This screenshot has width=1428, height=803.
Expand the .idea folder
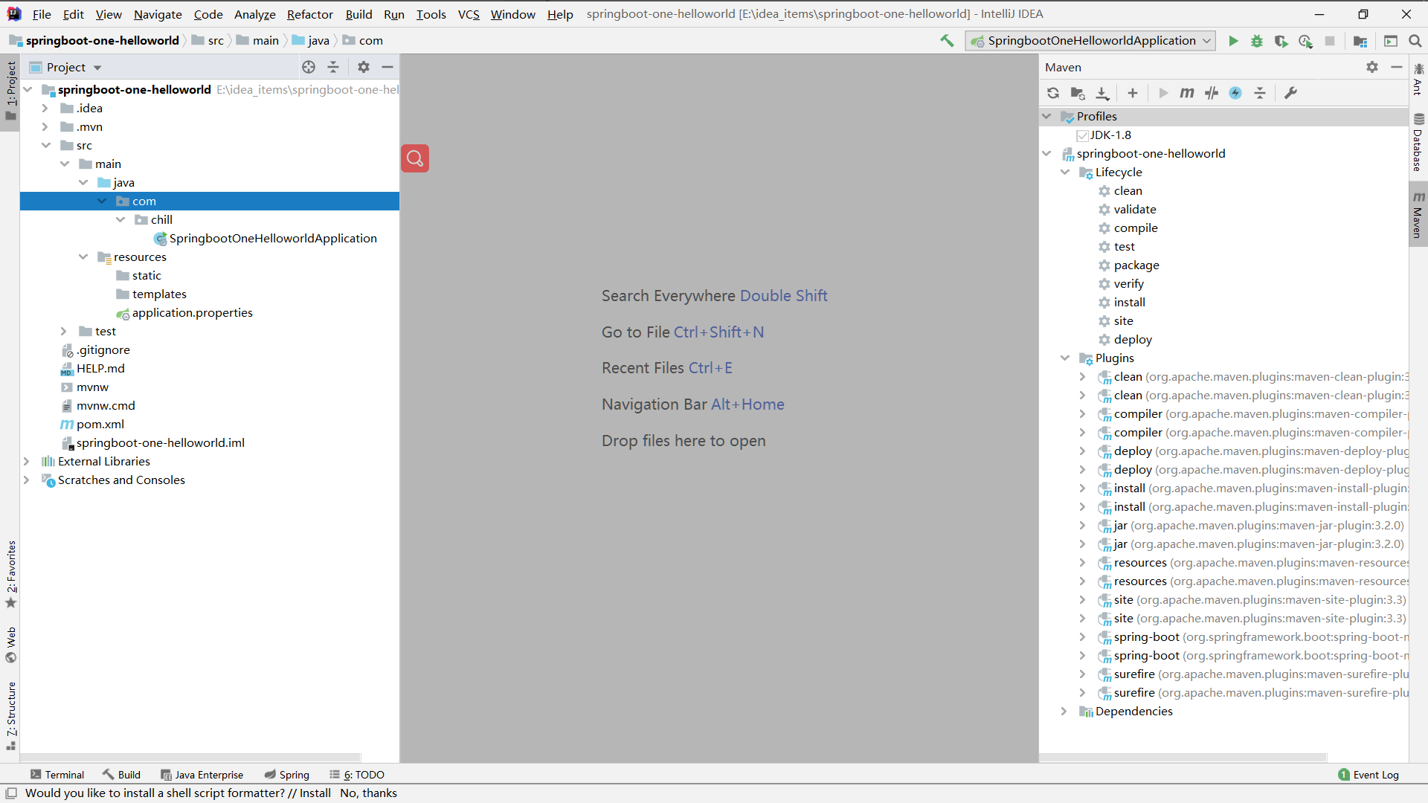coord(45,108)
